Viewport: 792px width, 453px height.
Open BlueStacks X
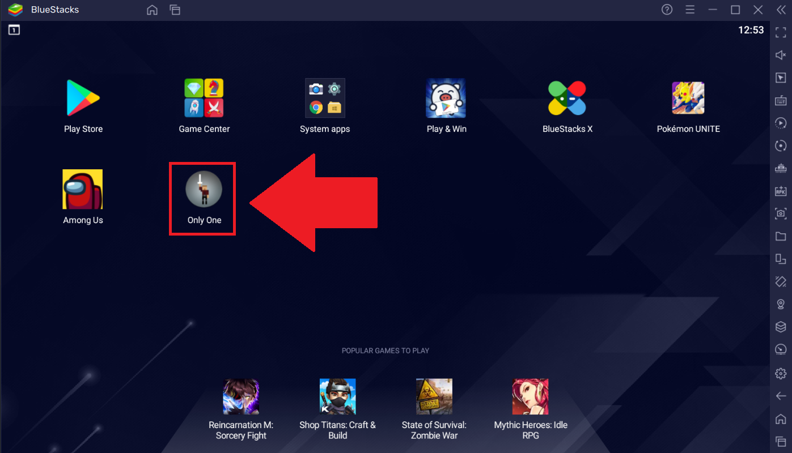(567, 98)
